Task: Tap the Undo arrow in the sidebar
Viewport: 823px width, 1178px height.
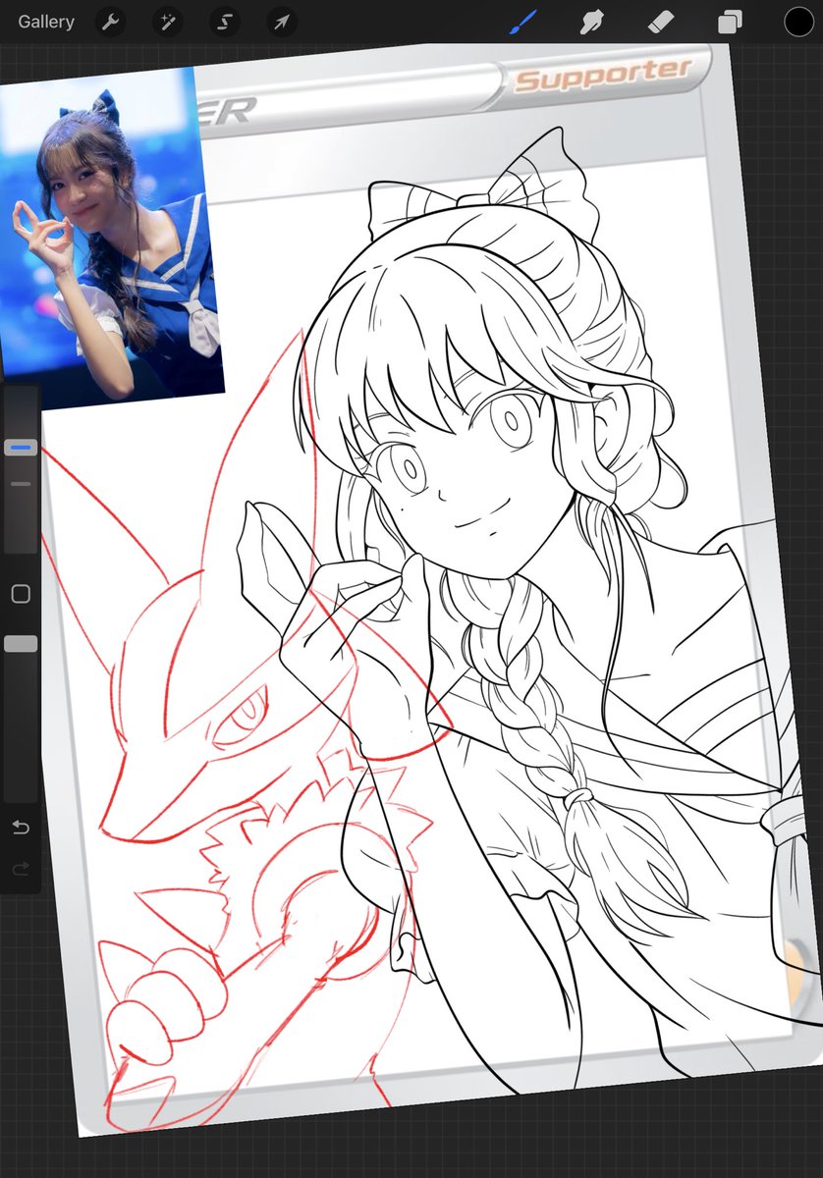Action: pos(21,828)
